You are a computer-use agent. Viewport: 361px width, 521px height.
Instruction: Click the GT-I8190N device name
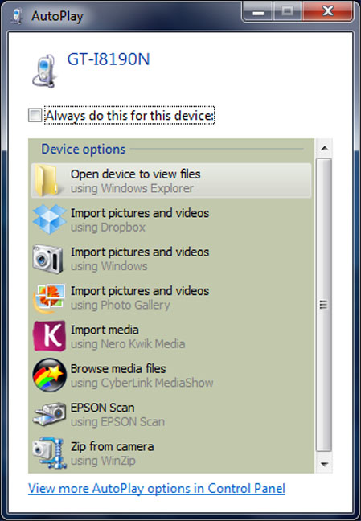pyautogui.click(x=109, y=59)
